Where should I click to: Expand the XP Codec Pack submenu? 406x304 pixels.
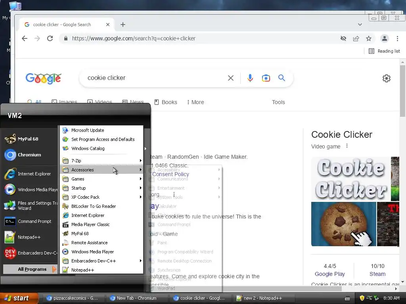click(x=101, y=197)
